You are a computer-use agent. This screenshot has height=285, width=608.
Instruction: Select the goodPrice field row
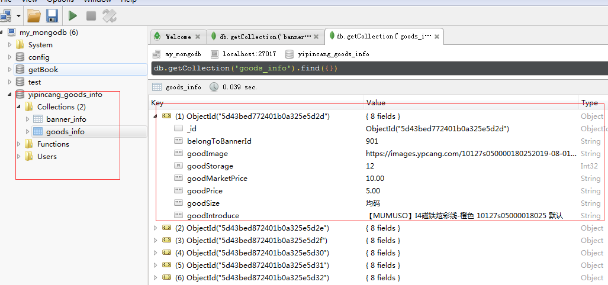click(378, 190)
